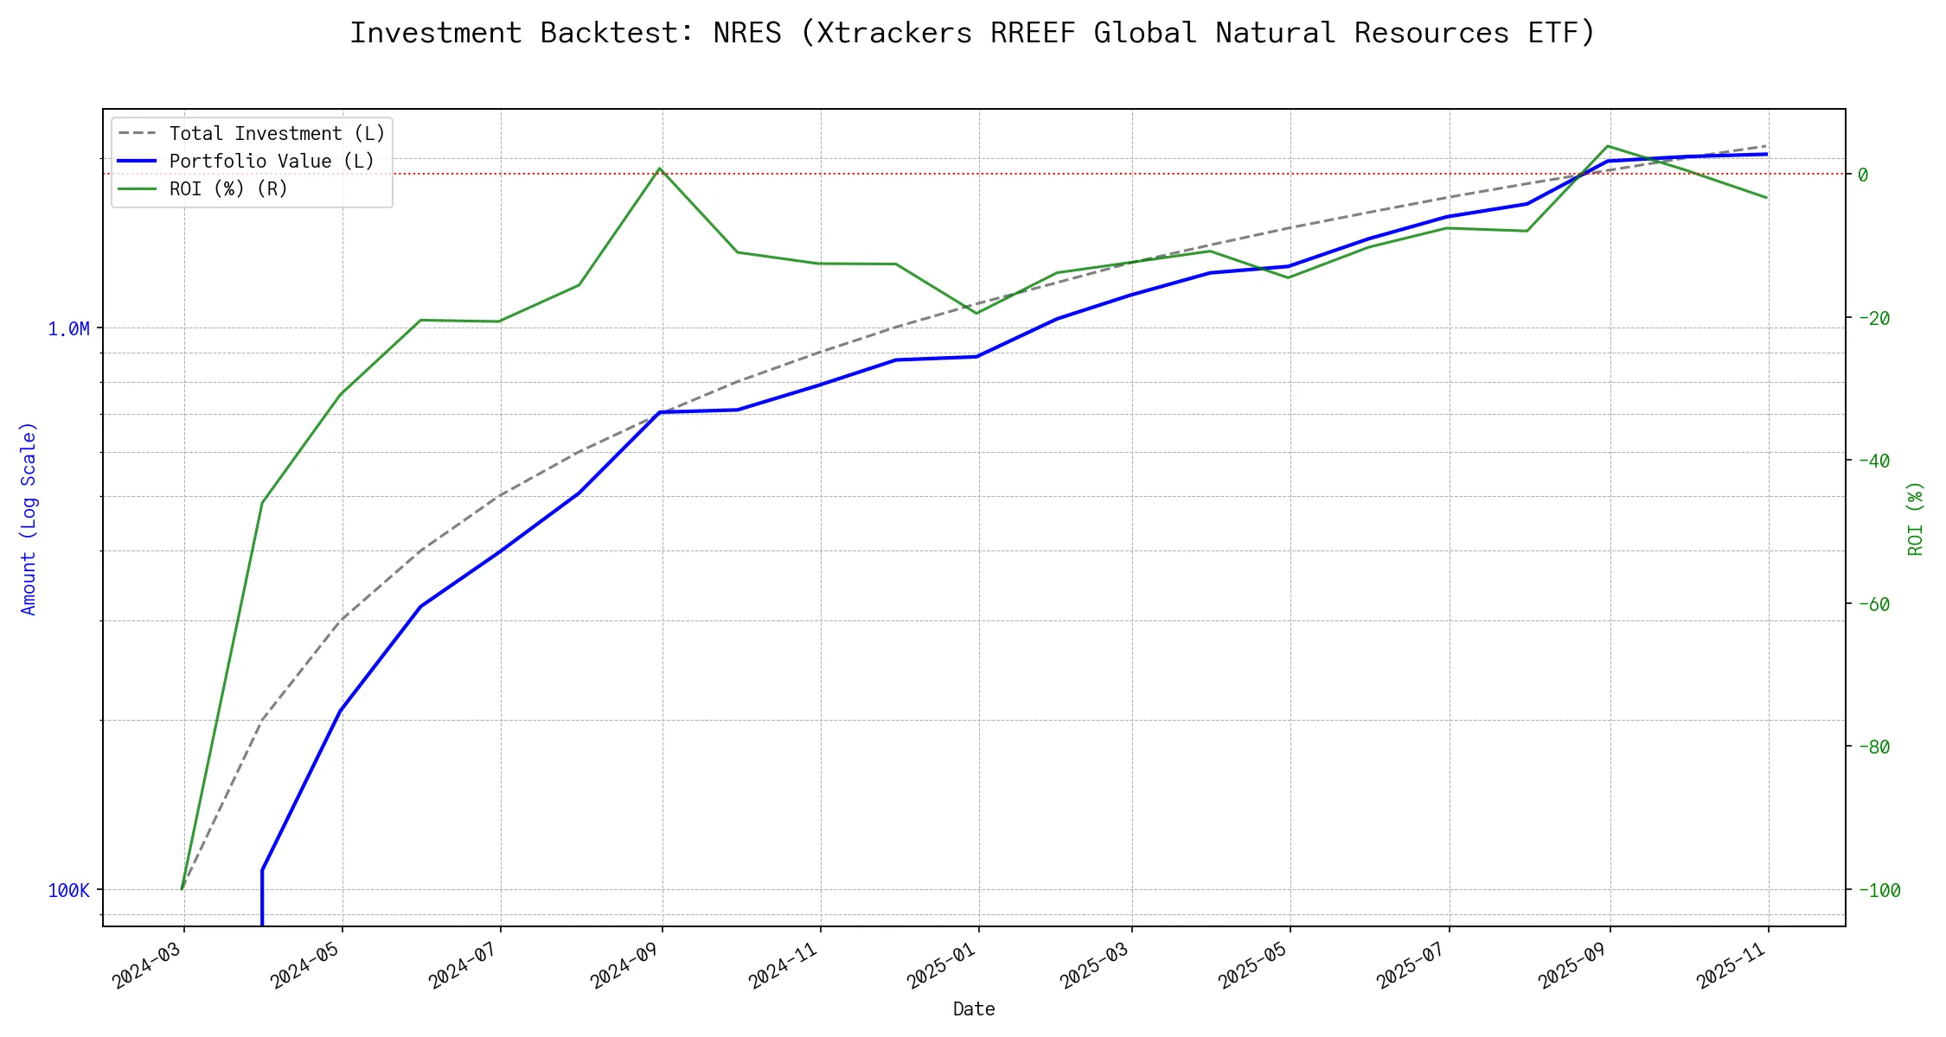The width and height of the screenshot is (1946, 1037).
Task: Click Portfolio Value legend entry
Action: coord(272,162)
